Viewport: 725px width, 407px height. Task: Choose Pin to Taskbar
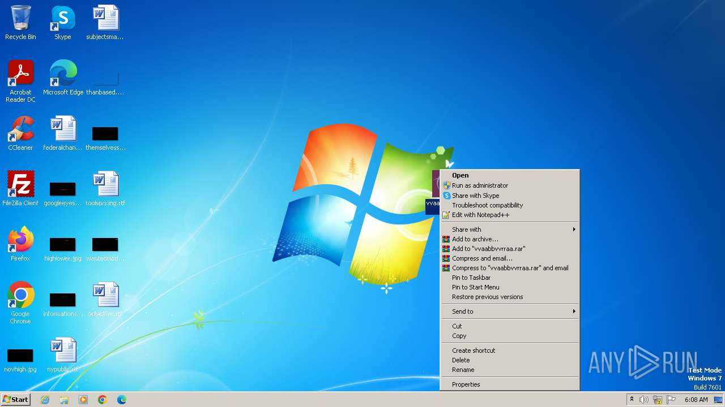tap(510, 278)
